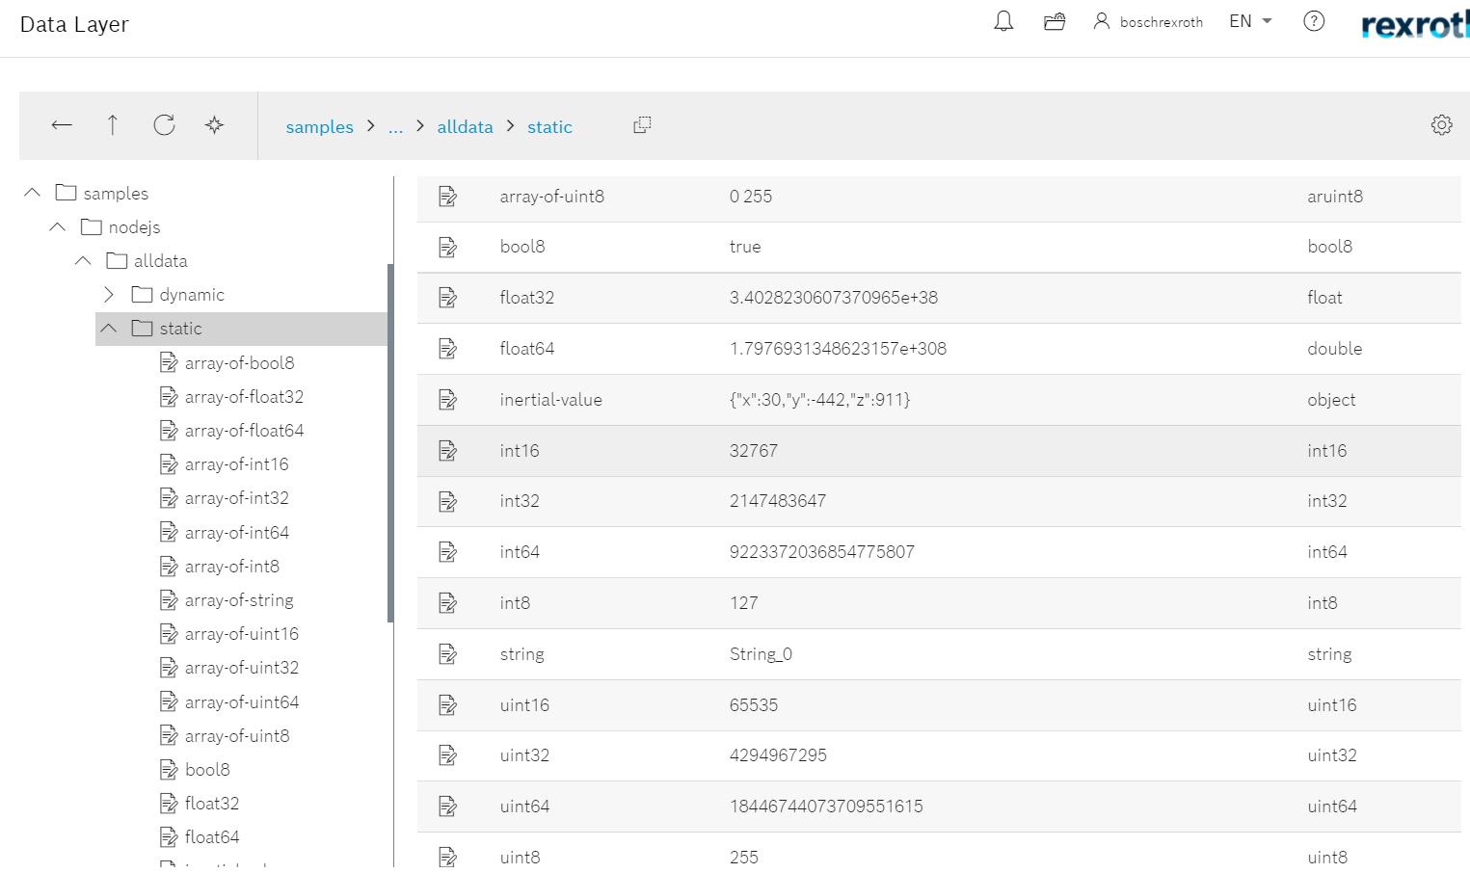Navigate to alldata via breadcrumb
Image resolution: width=1470 pixels, height=873 pixels.
click(466, 126)
